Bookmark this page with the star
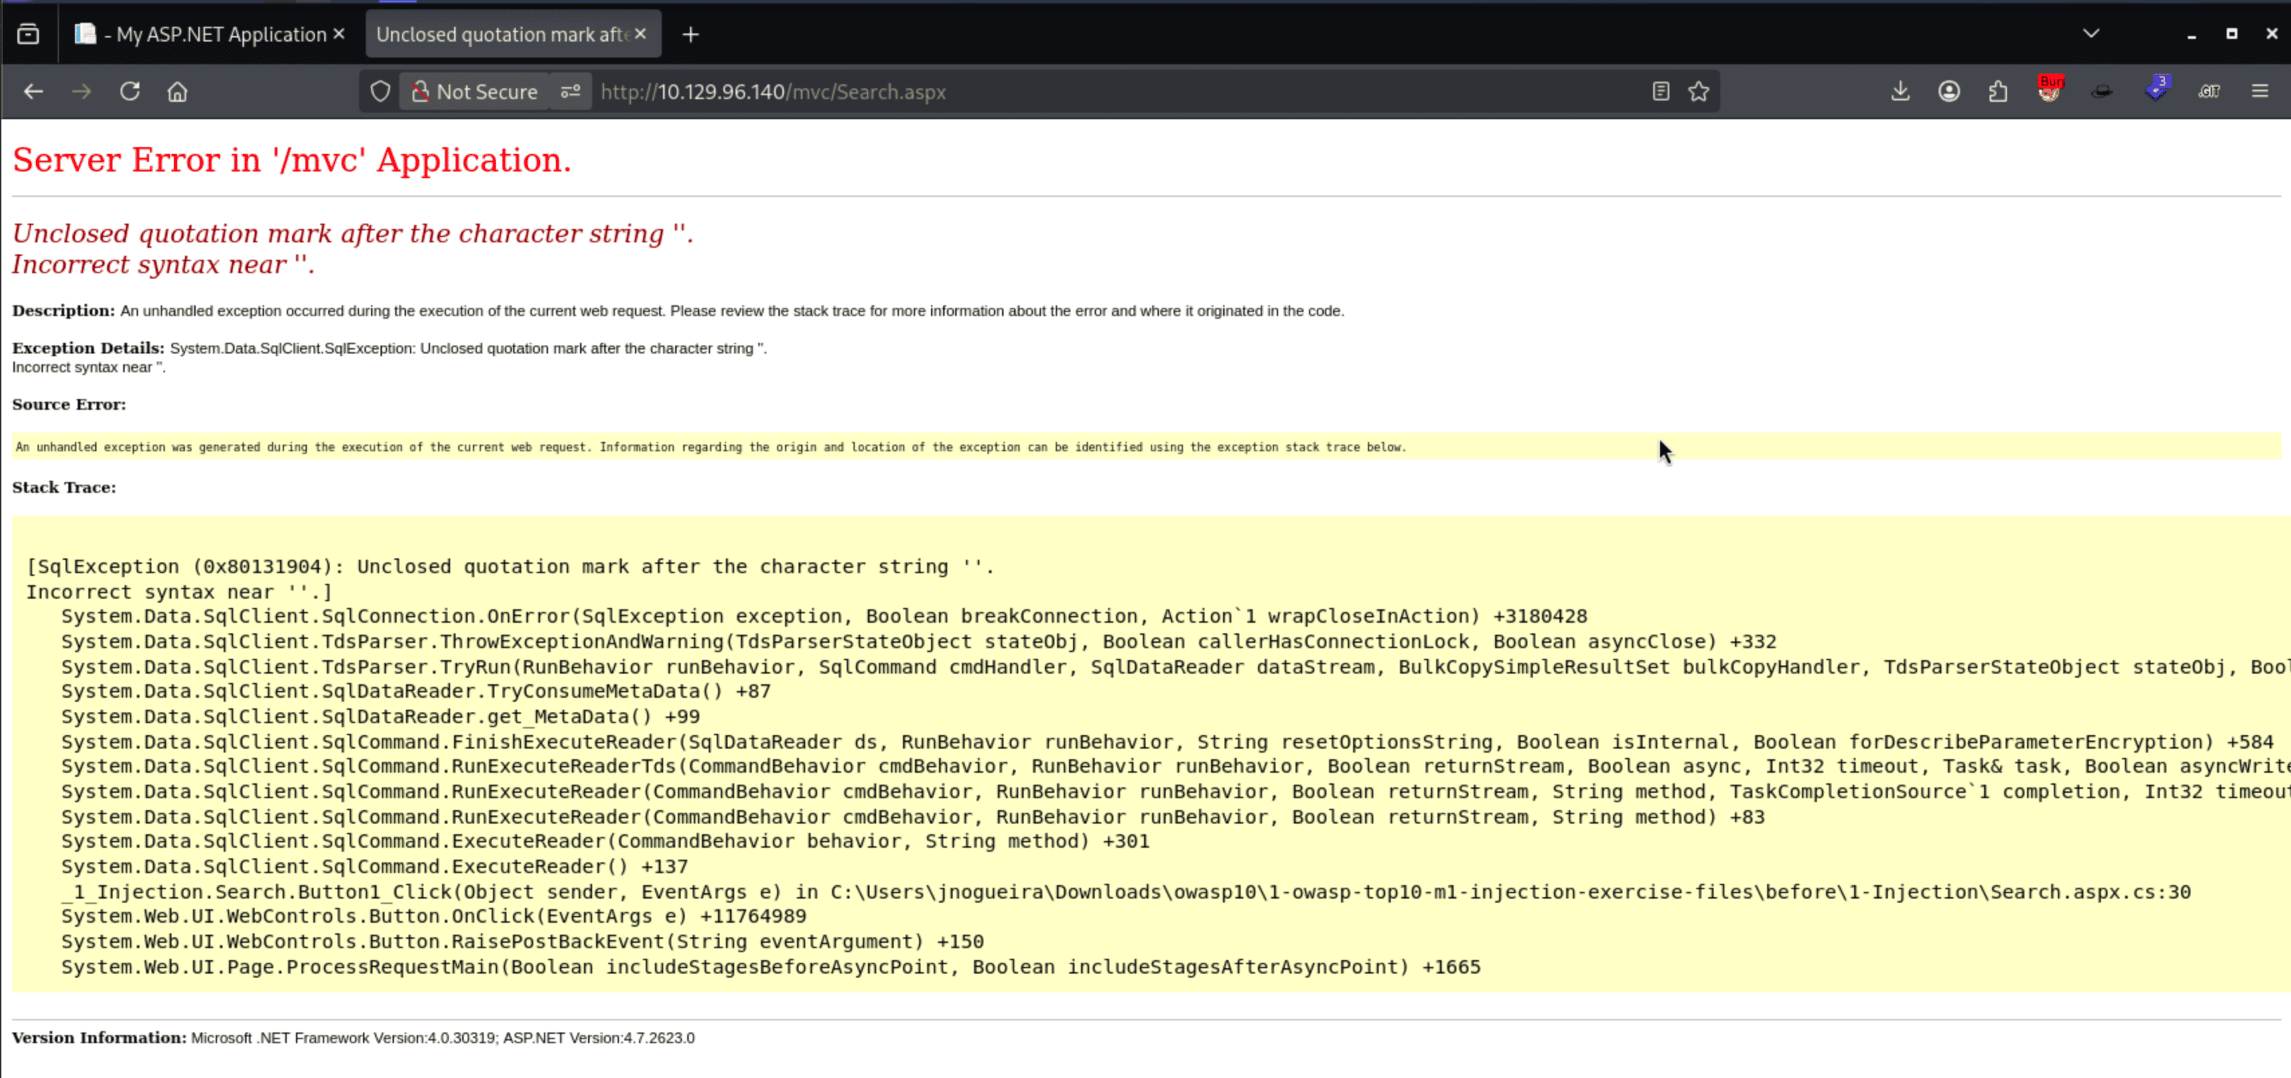 point(1699,92)
